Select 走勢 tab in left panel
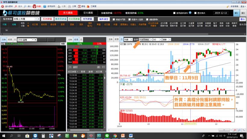This screenshot has width=247, height=139. 4,40
